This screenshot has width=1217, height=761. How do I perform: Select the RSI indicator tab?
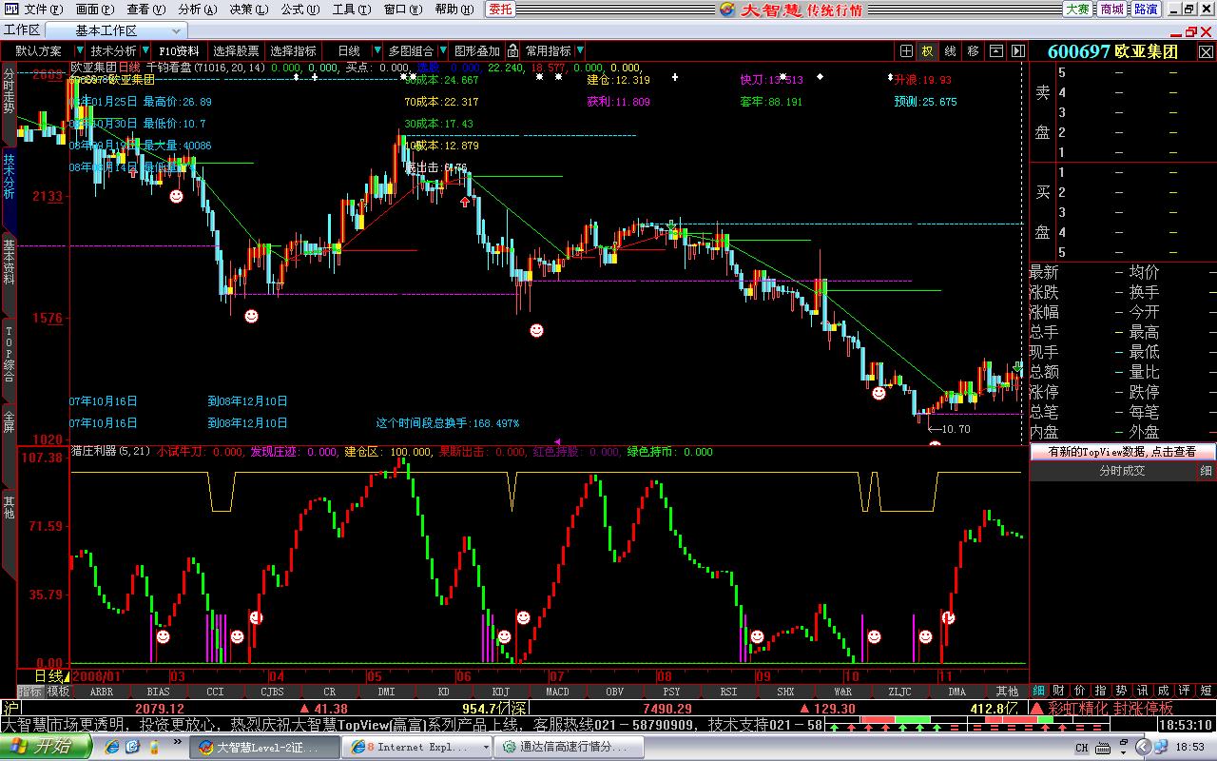pyautogui.click(x=728, y=692)
